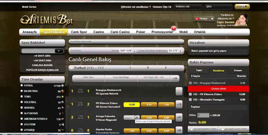Open +13 more bets for Zizkov match

179,104
